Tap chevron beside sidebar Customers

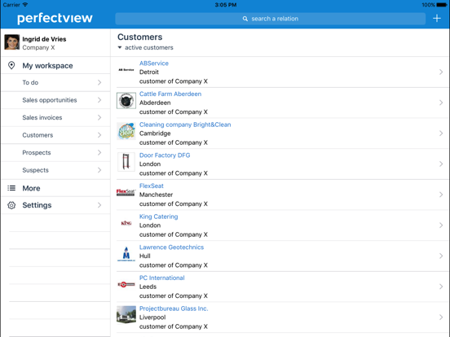[99, 135]
